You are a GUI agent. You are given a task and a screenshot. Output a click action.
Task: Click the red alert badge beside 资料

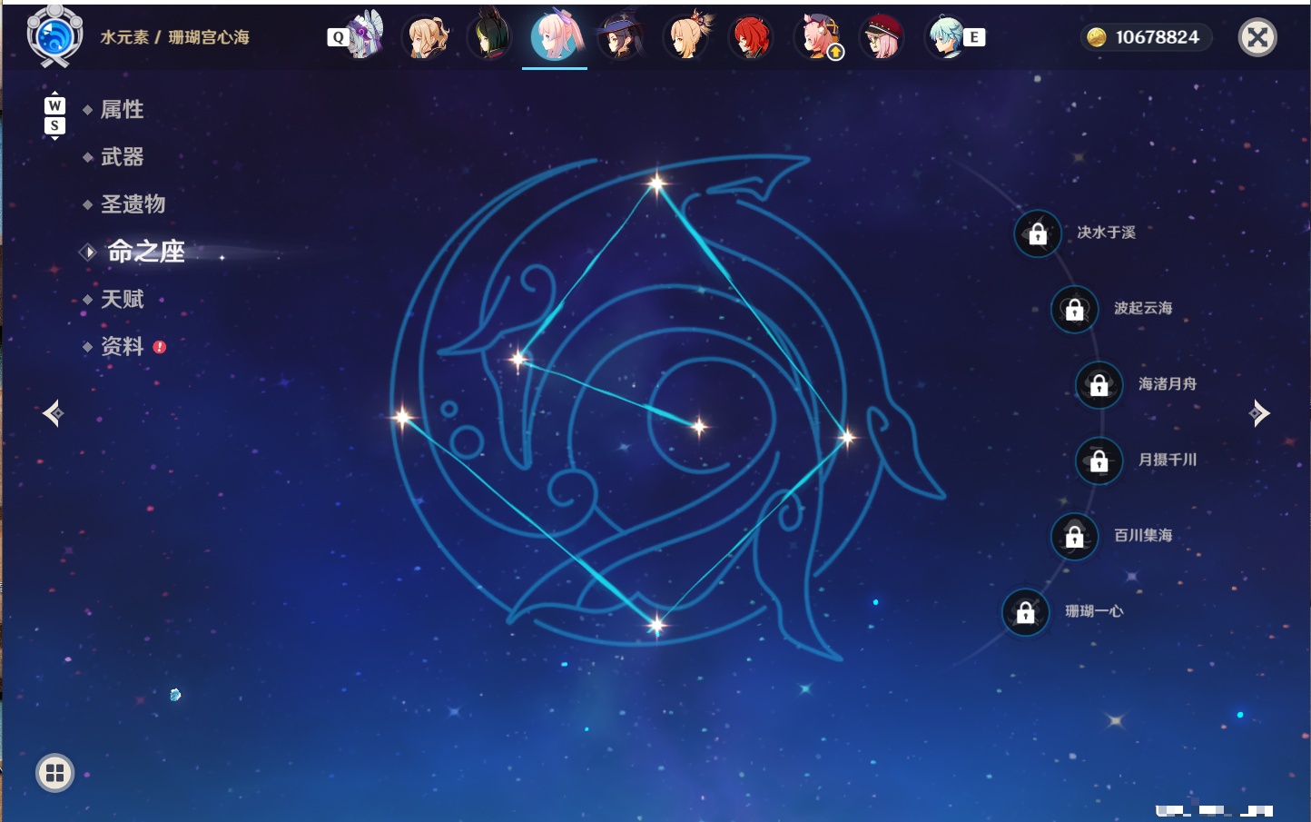(160, 347)
